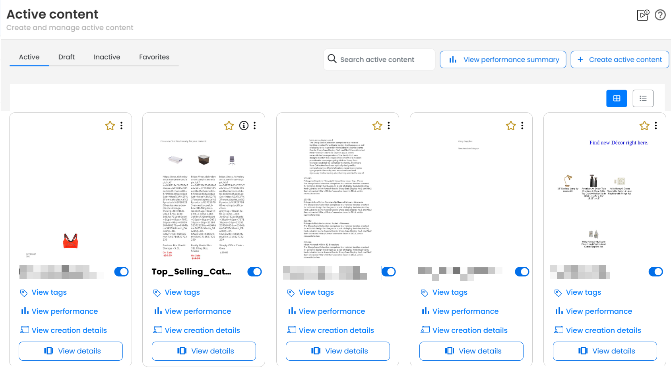The width and height of the screenshot is (671, 369).
Task: Favorite the Top_Selling_Cat content card
Action: [229, 126]
